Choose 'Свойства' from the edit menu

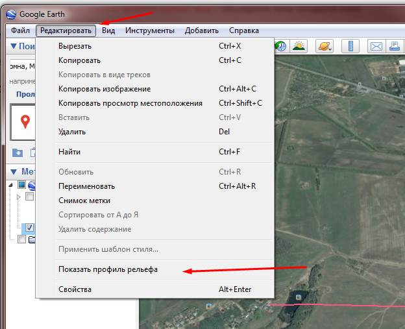click(75, 289)
